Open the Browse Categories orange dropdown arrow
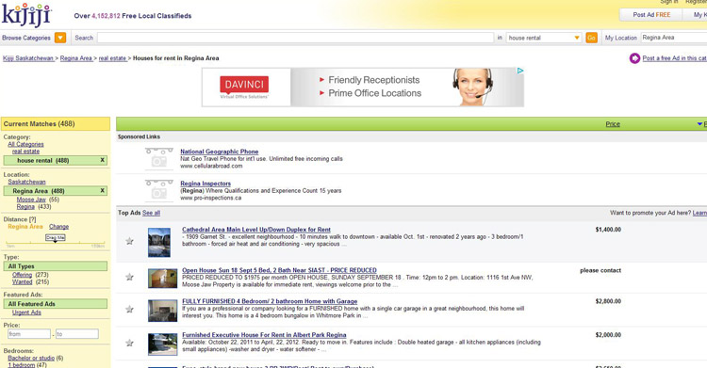 click(x=60, y=38)
